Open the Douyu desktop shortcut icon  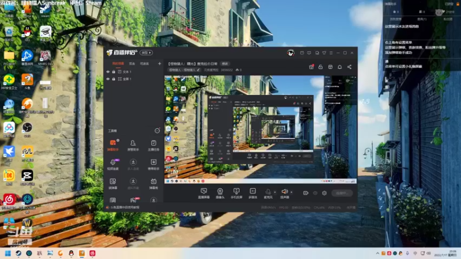pos(27,81)
